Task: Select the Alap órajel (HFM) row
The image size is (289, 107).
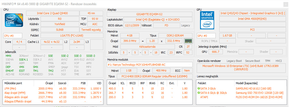Action: (x=53, y=93)
